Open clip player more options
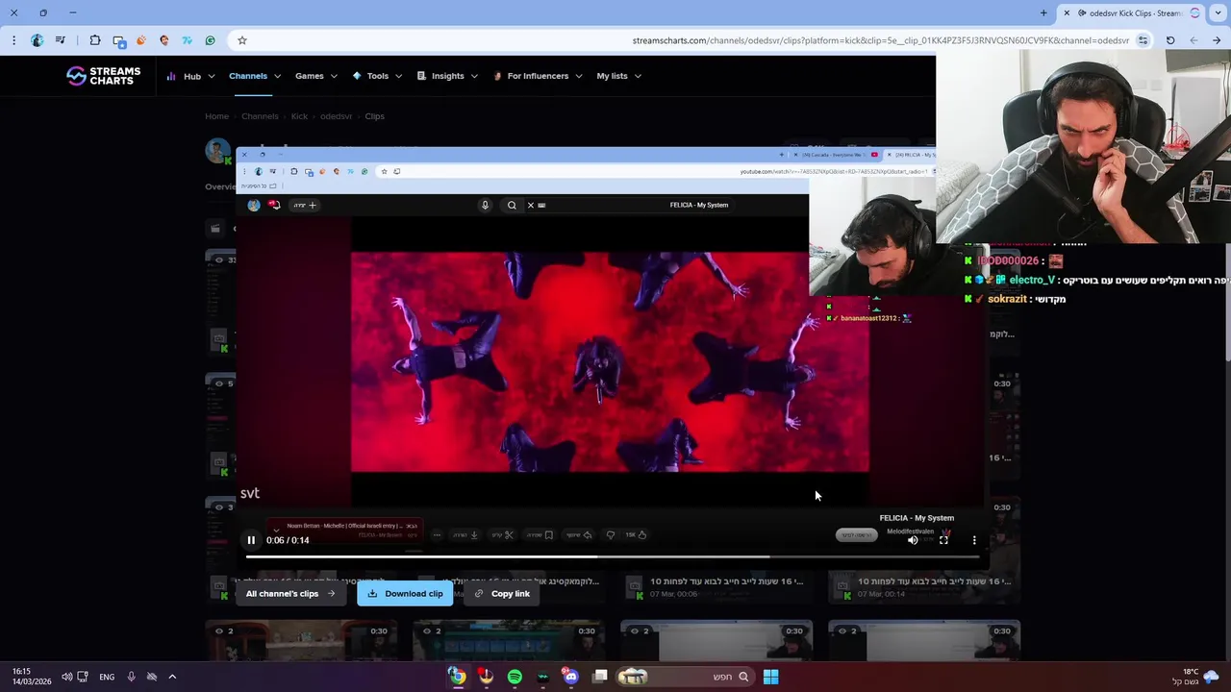This screenshot has width=1231, height=692. coord(974,540)
